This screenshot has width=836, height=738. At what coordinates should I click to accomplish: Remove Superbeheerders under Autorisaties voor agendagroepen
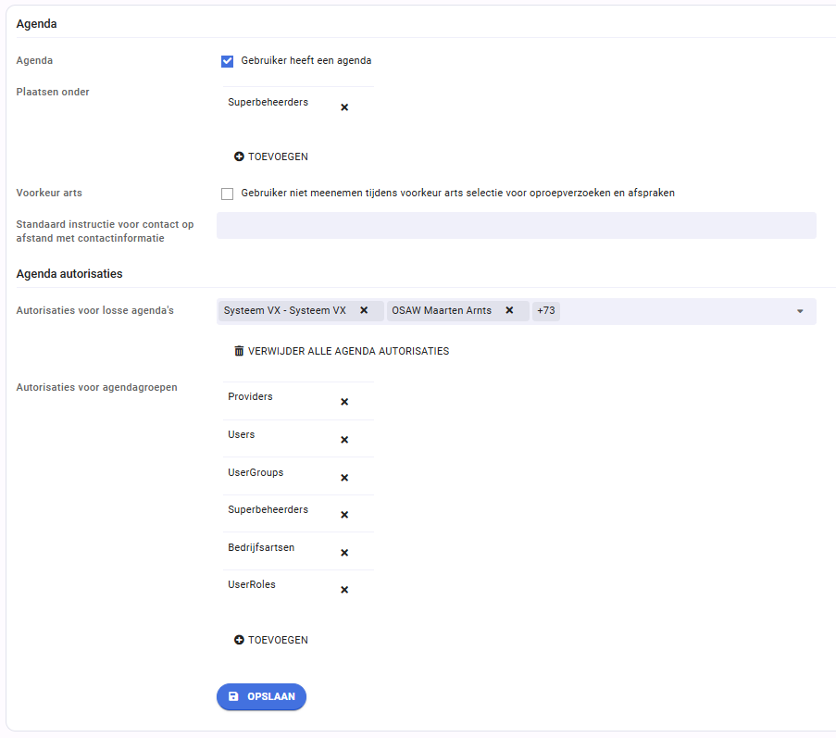[344, 515]
